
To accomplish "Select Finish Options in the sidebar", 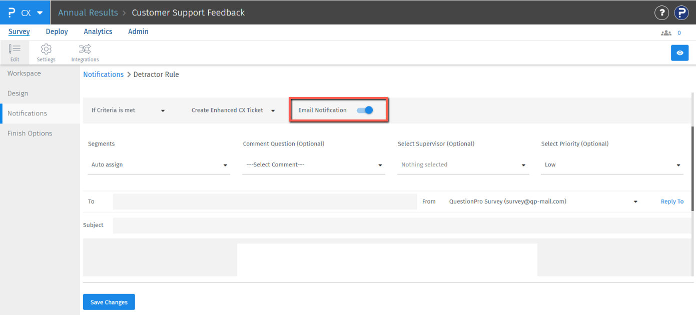I will point(30,133).
